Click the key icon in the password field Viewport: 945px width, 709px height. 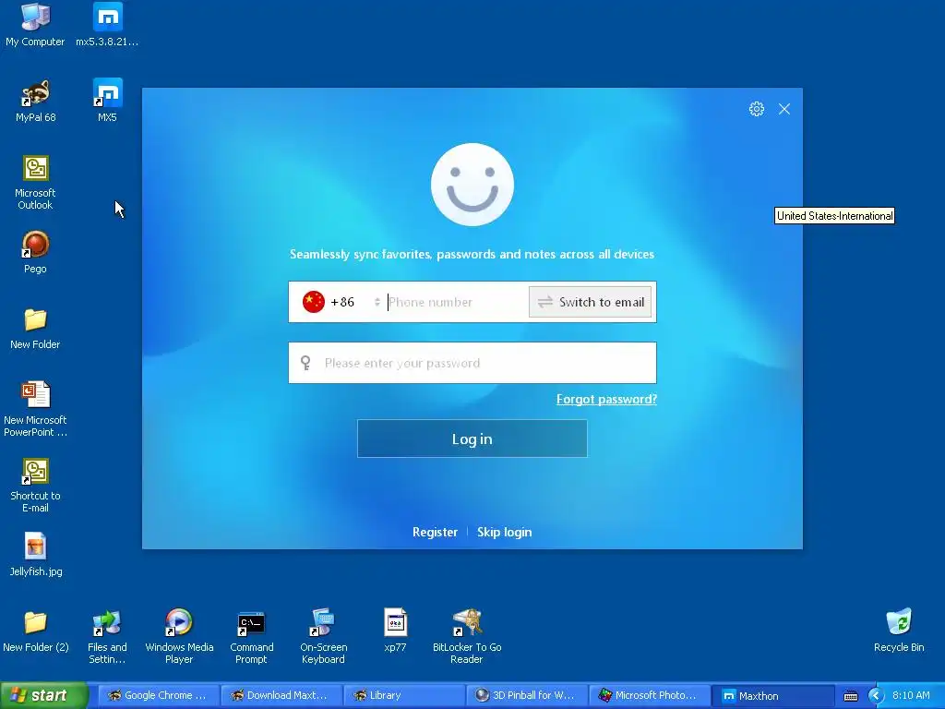click(x=305, y=363)
